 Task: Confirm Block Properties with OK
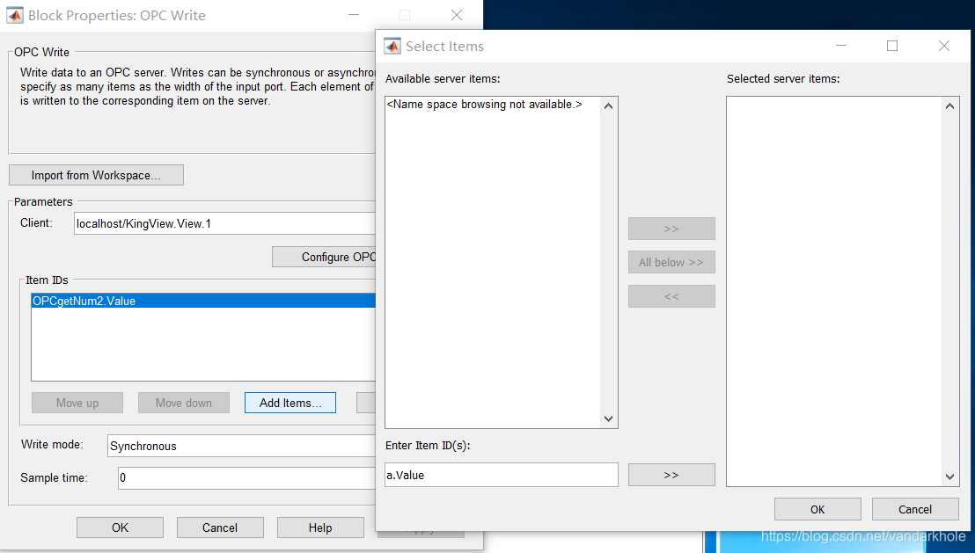pos(120,528)
